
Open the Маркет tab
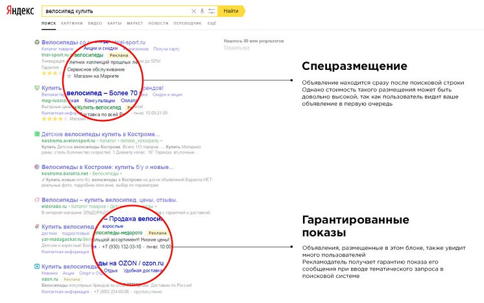pyautogui.click(x=135, y=23)
